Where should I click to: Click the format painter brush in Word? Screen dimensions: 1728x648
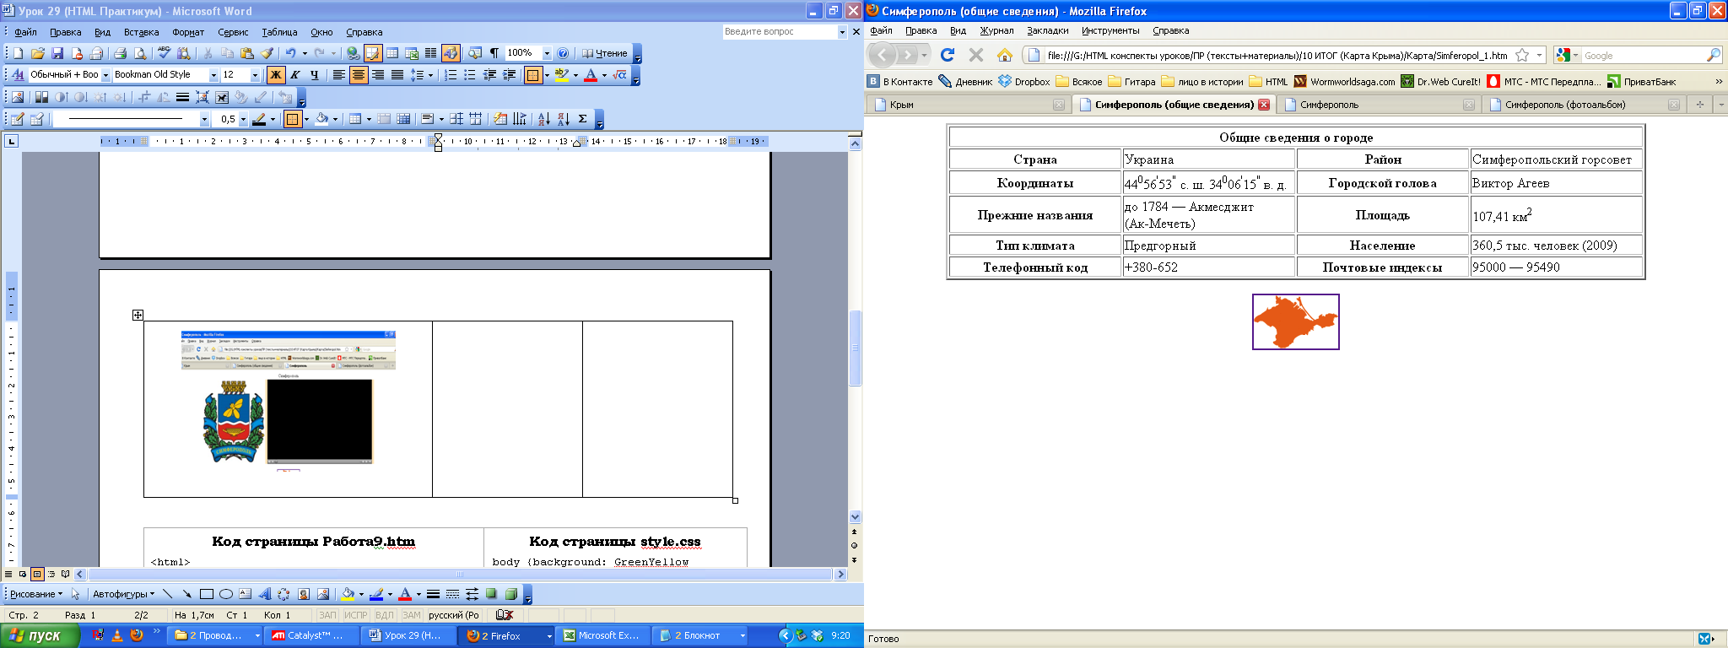tap(267, 53)
